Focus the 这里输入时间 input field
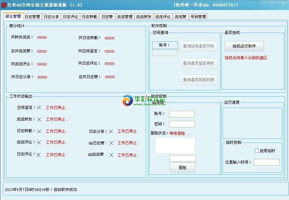 pyautogui.click(x=267, y=162)
